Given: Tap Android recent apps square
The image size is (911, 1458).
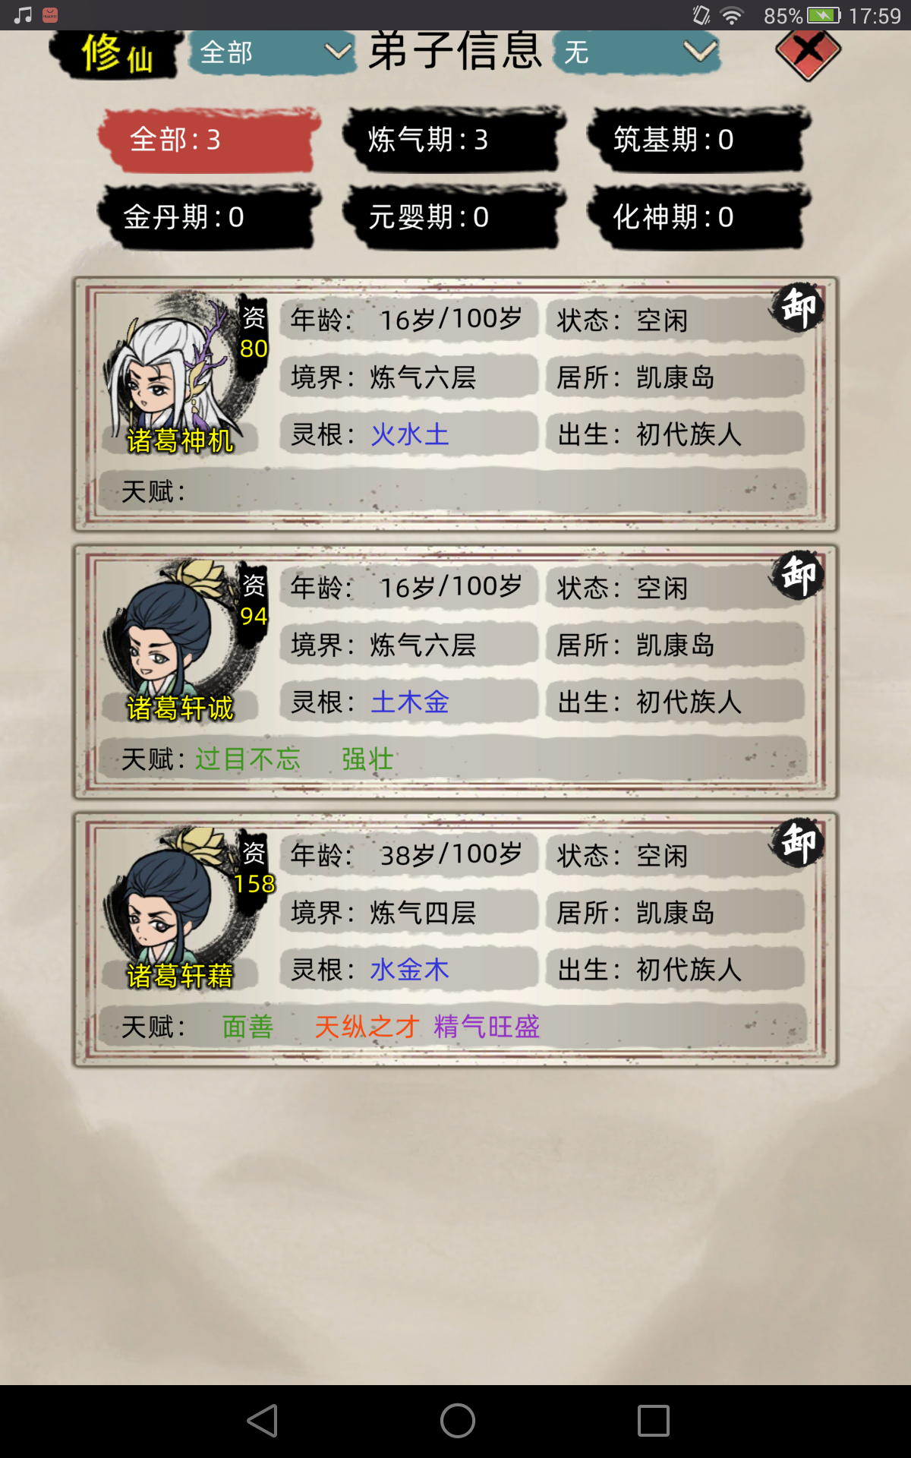Looking at the screenshot, I should 653,1420.
